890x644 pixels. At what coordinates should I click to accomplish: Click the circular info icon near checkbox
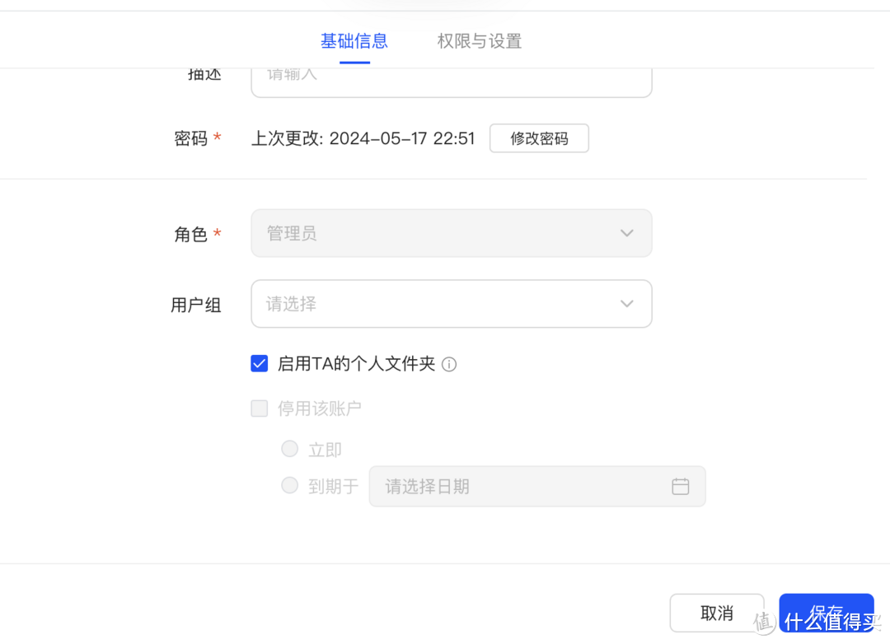pos(448,363)
